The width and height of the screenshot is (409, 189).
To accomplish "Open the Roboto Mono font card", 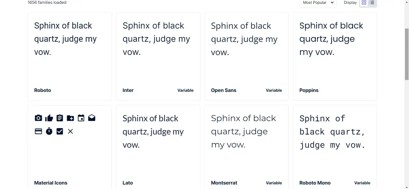I will [335, 147].
